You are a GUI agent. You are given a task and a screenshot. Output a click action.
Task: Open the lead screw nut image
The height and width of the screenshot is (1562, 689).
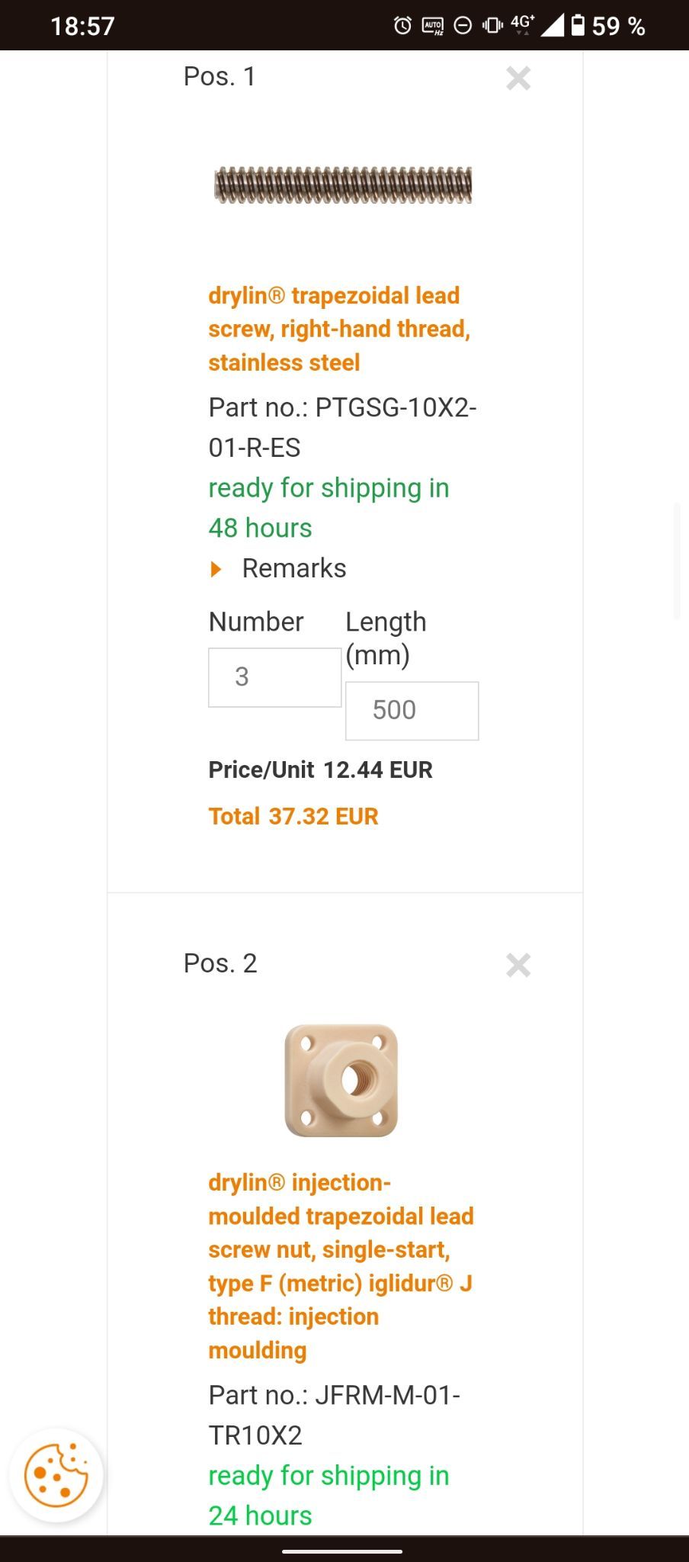coord(341,1080)
